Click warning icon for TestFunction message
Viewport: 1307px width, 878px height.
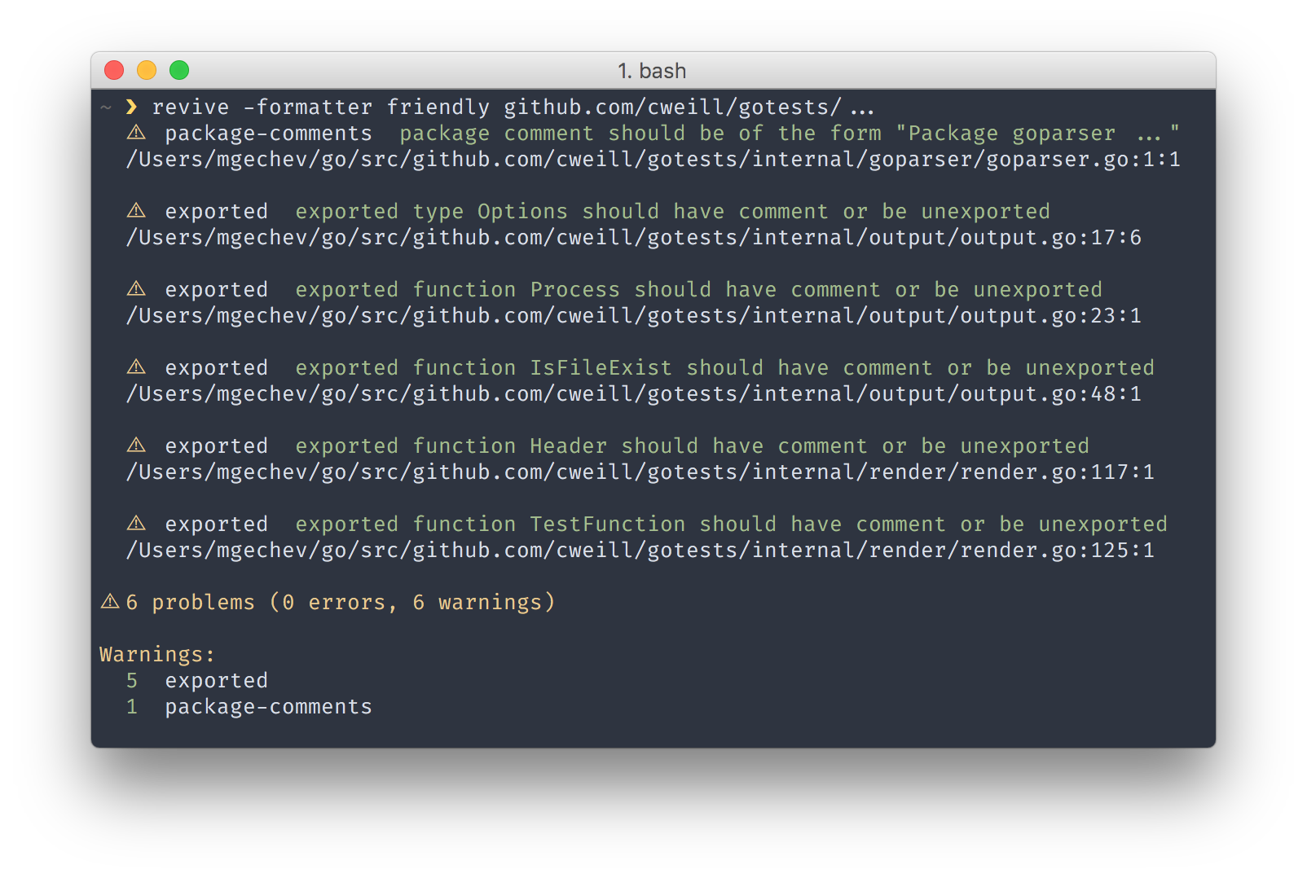pyautogui.click(x=136, y=524)
